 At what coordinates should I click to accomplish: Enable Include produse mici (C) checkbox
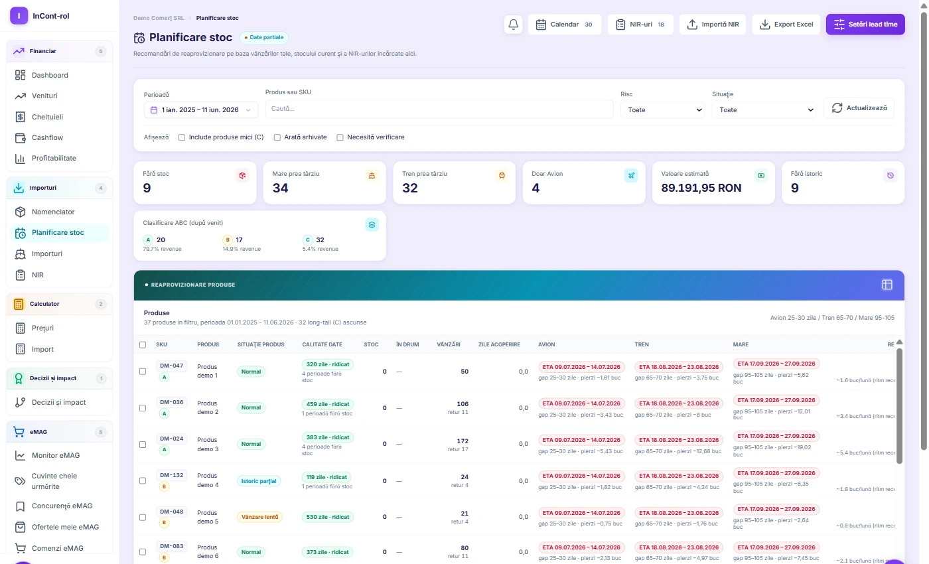(x=182, y=137)
